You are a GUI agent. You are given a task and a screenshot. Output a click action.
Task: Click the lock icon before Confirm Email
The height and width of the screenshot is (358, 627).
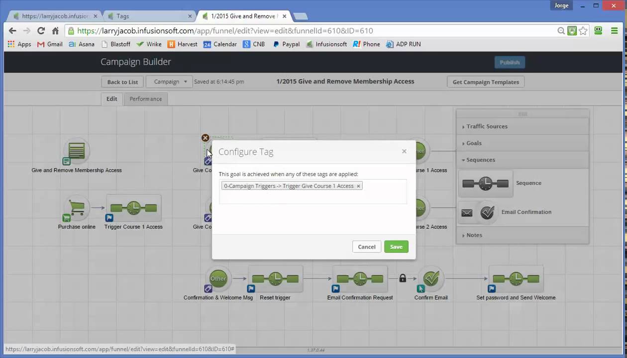(403, 278)
